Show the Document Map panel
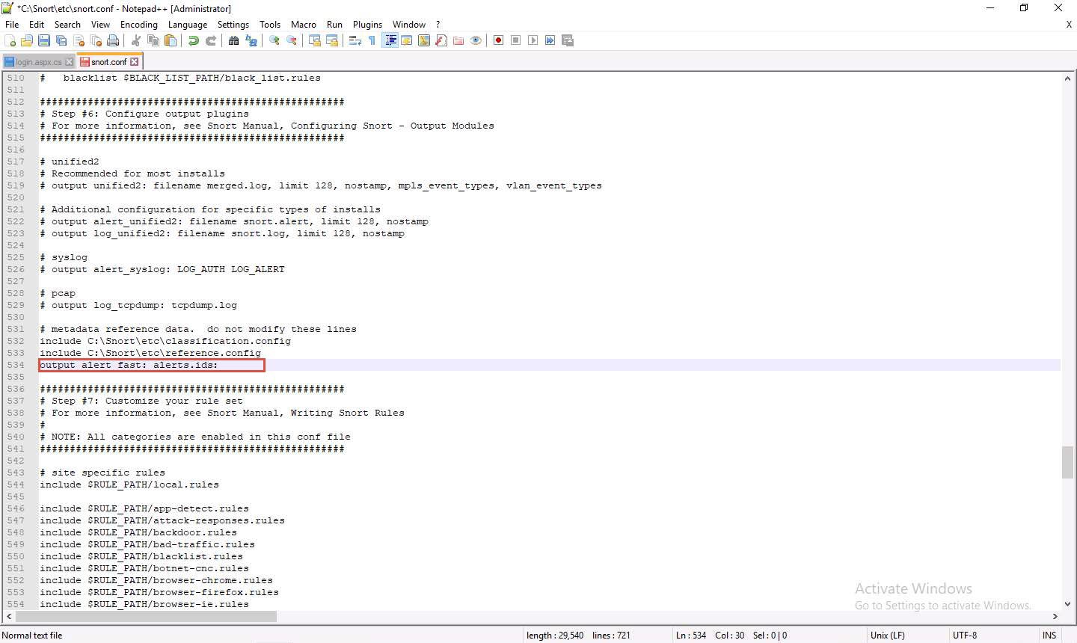The width and height of the screenshot is (1077, 643). click(x=424, y=40)
